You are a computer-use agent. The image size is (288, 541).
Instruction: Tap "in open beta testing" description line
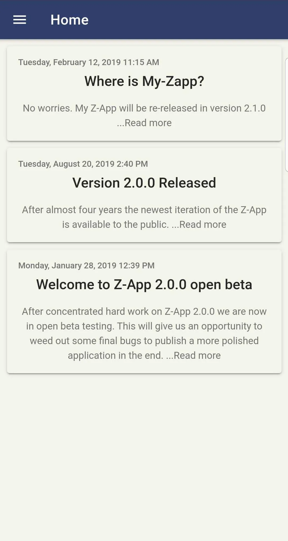pos(144,326)
